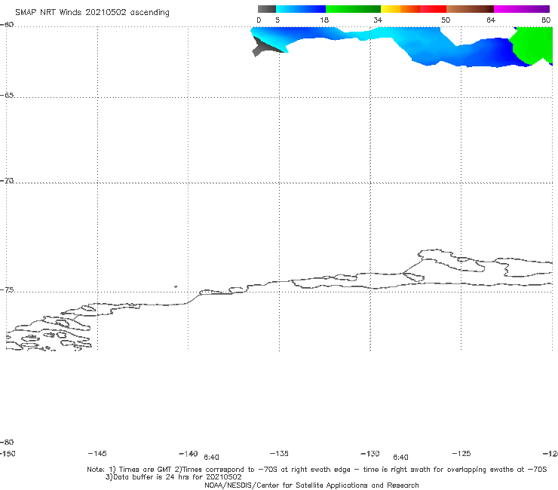Click the longitude label "-150"

tap(8, 454)
